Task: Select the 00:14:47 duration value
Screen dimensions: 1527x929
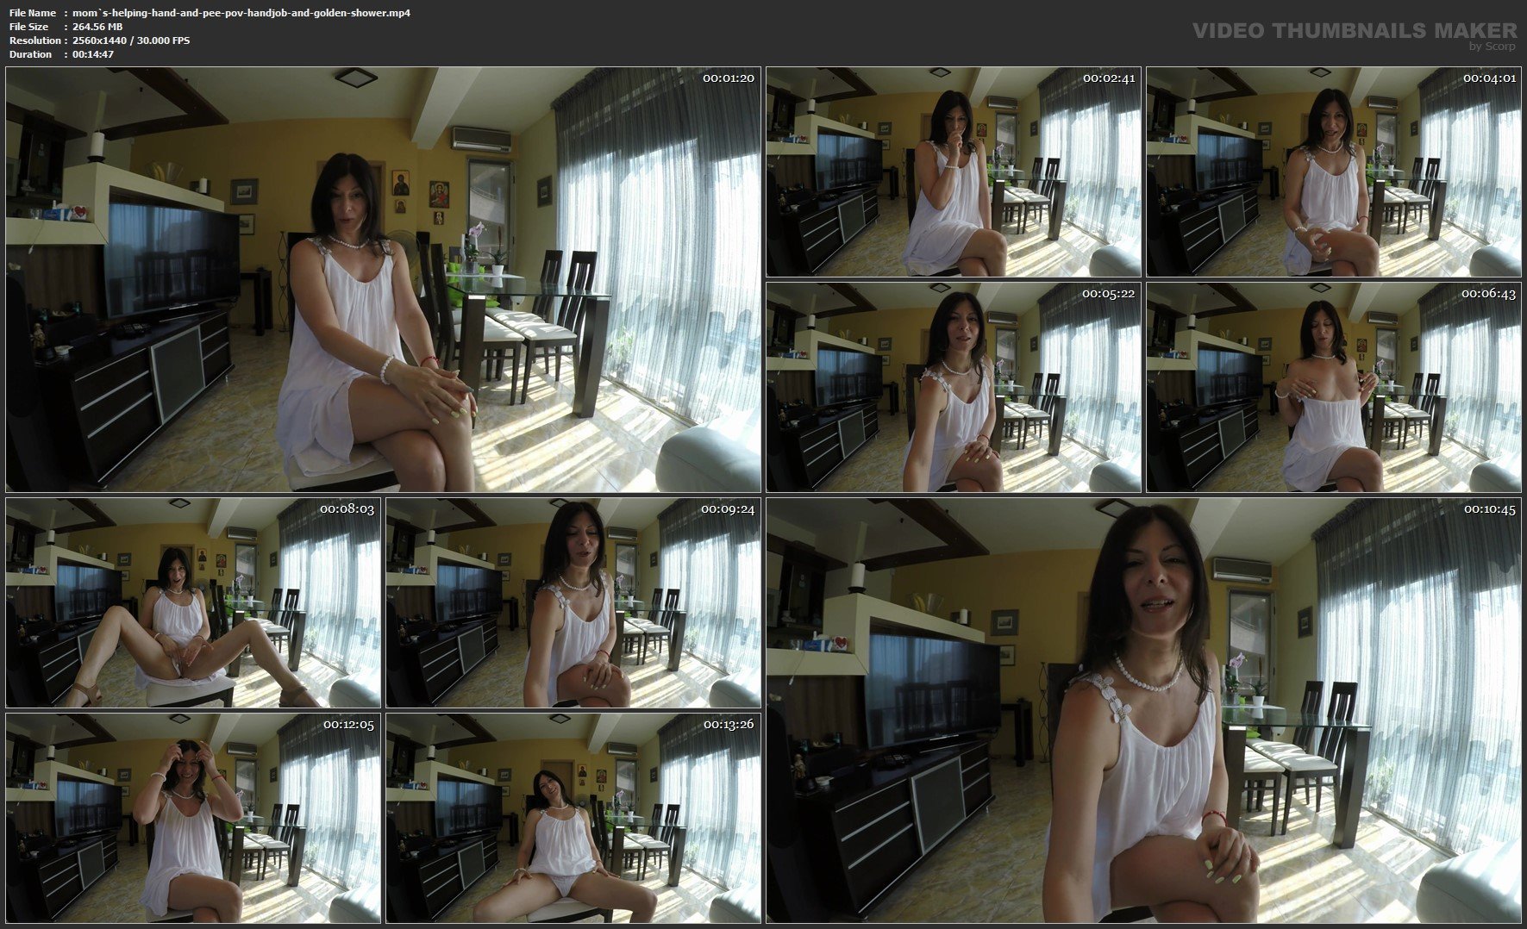Action: pyautogui.click(x=93, y=54)
